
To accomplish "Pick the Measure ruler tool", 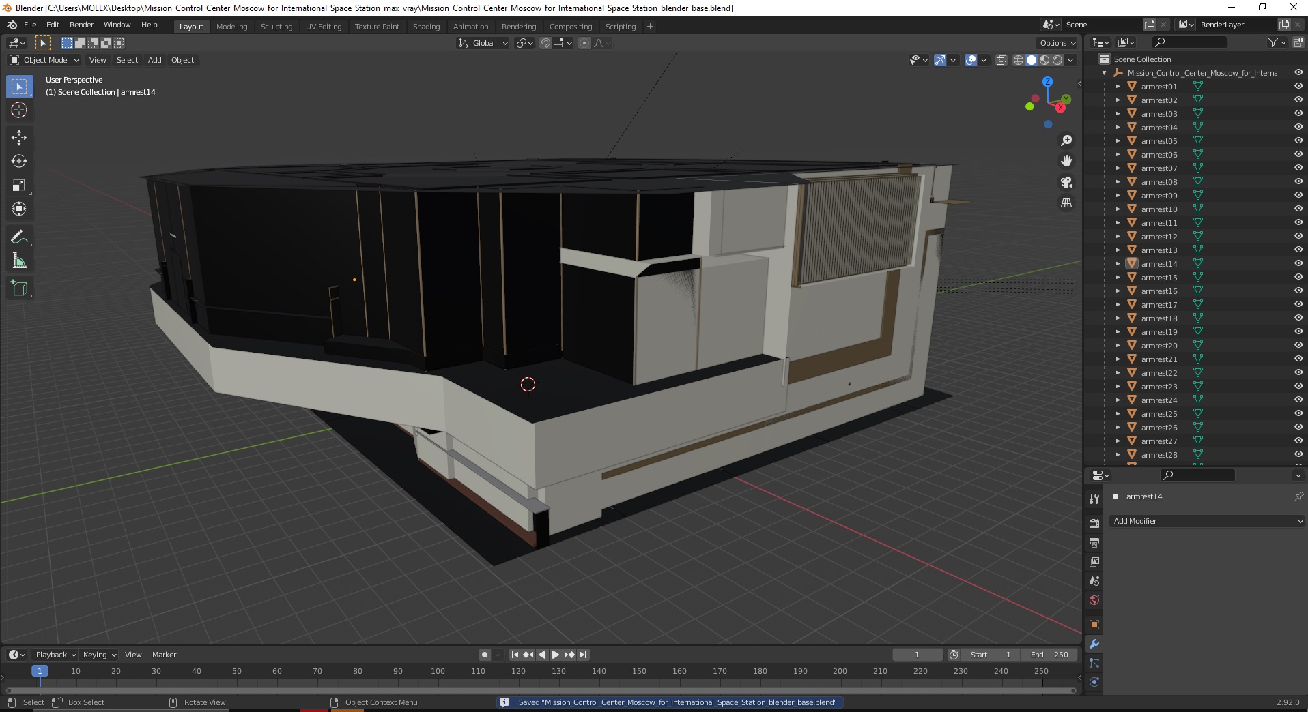I will click(x=19, y=261).
